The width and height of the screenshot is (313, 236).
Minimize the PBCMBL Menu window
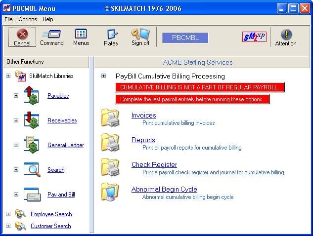(x=282, y=8)
